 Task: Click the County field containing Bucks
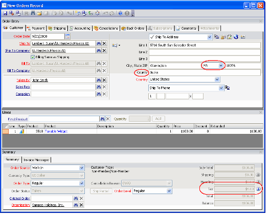coord(205,72)
